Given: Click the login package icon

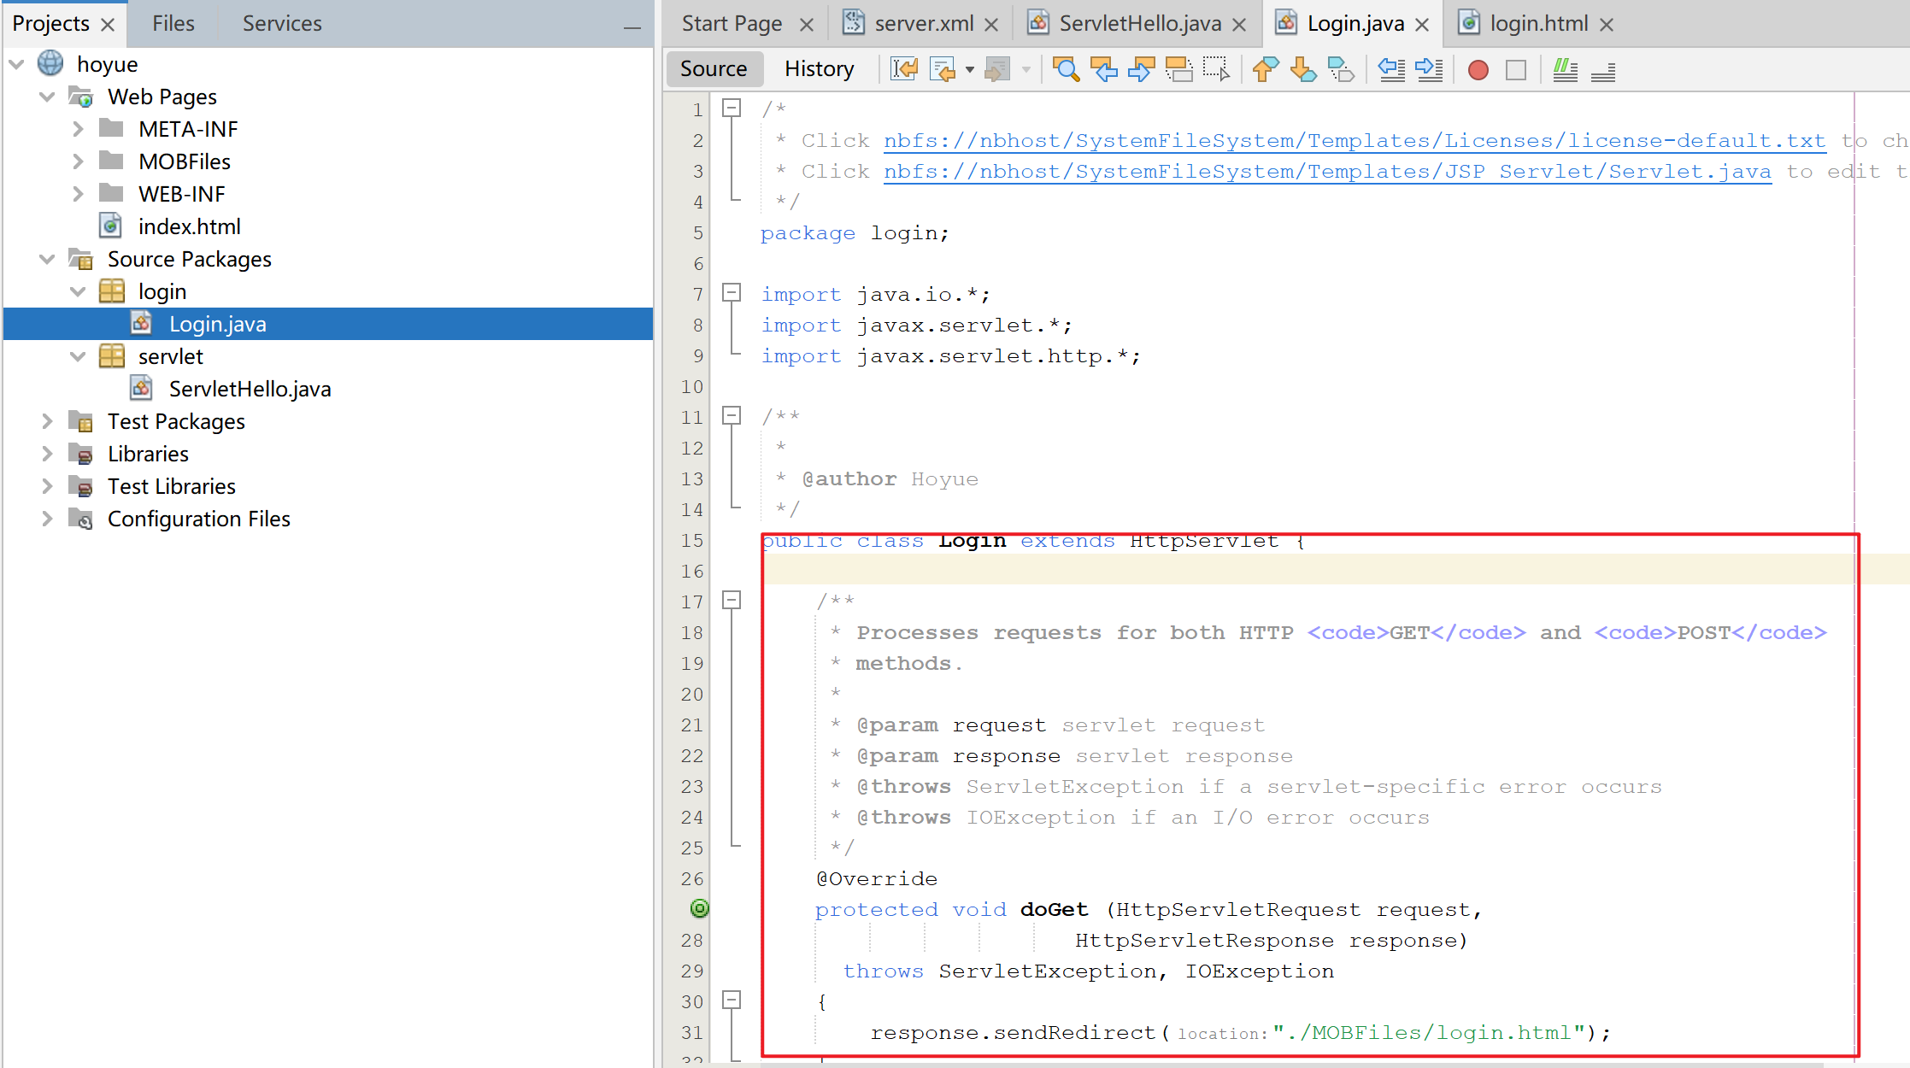Looking at the screenshot, I should 112,291.
